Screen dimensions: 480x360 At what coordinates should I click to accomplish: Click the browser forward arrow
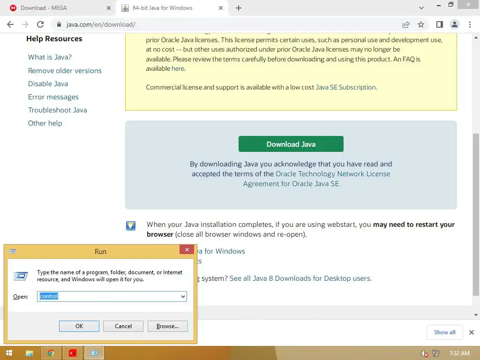tap(25, 24)
